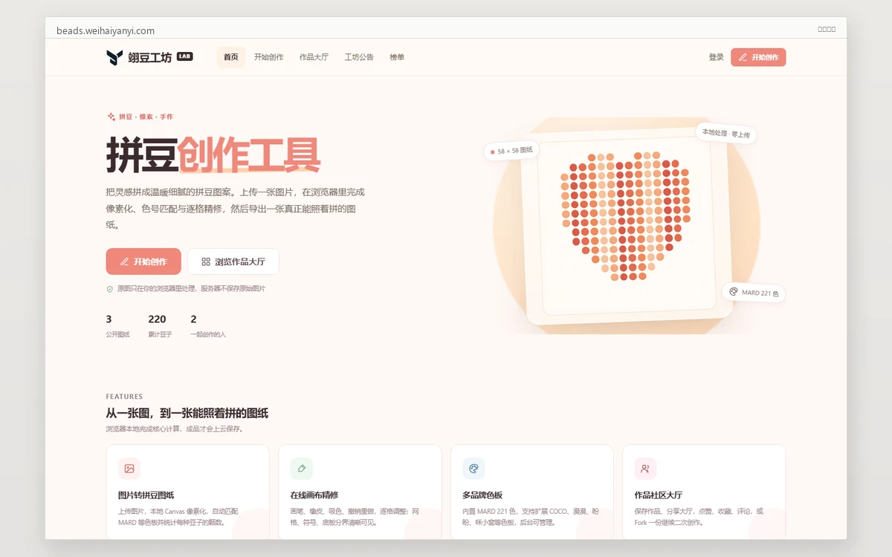Click the pencil icon in the header 开始创作 button
892x557 pixels.
click(743, 57)
